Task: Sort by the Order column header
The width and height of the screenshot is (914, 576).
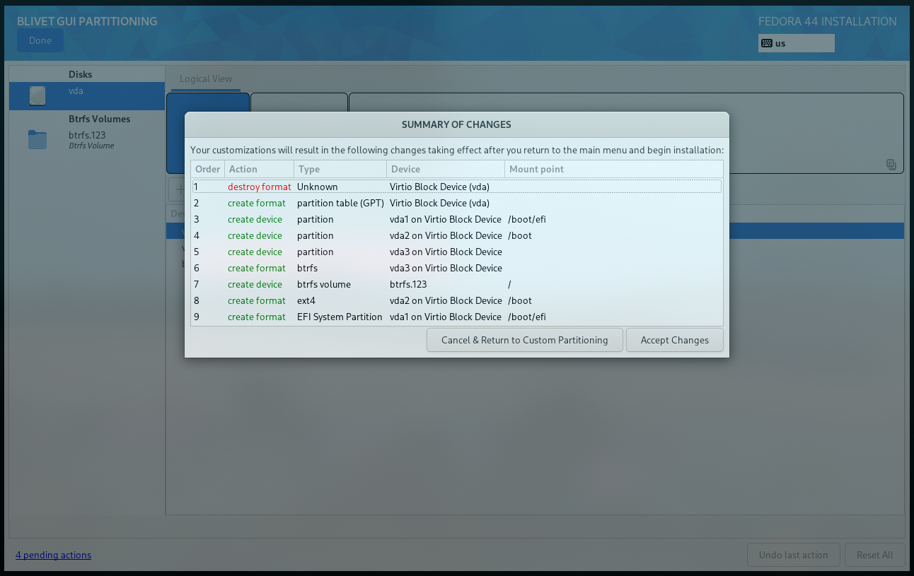Action: [x=208, y=169]
